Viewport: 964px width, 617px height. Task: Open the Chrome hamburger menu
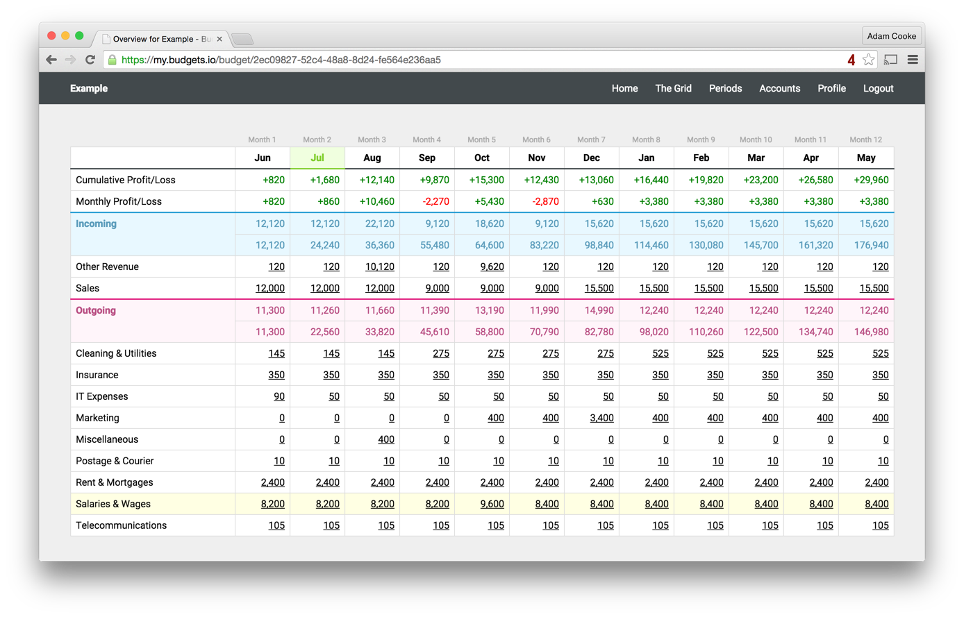tap(913, 60)
